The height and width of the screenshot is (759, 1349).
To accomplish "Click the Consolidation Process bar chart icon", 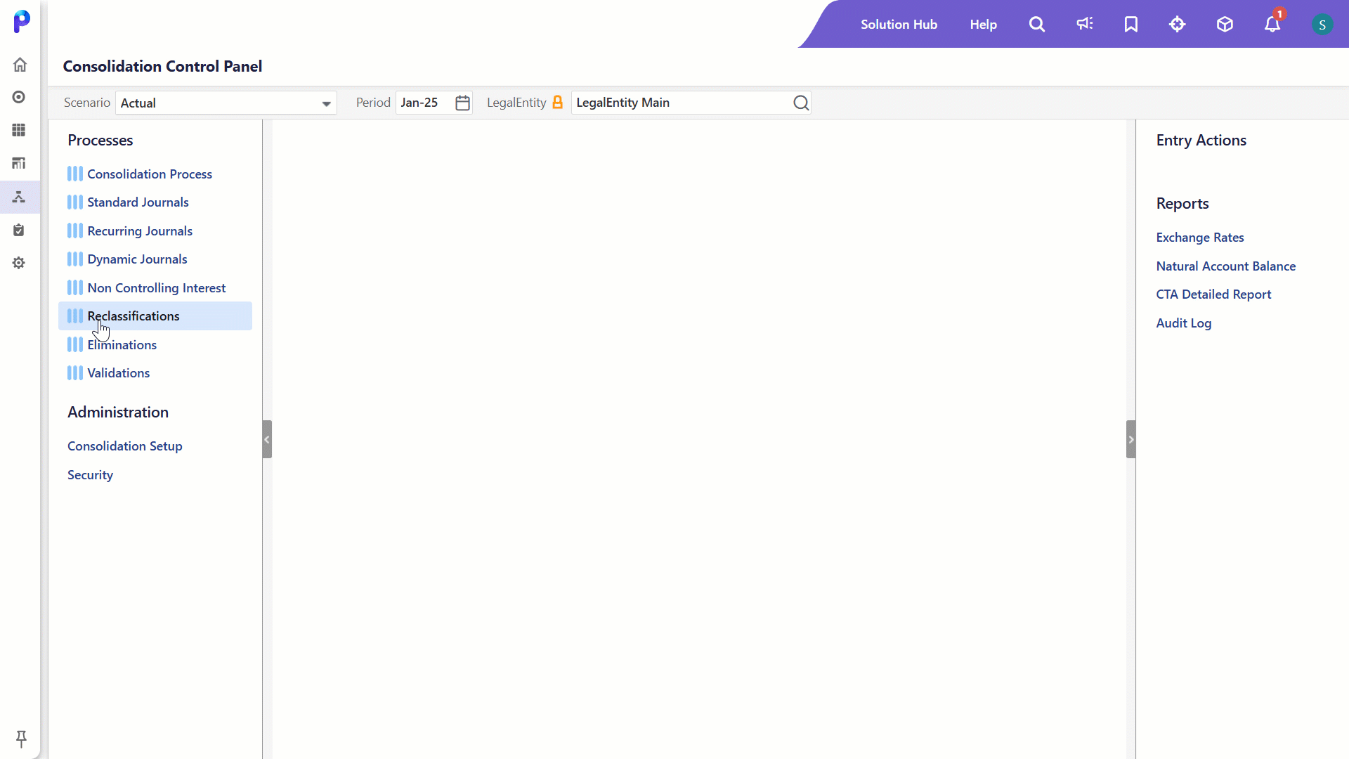I will (x=75, y=174).
